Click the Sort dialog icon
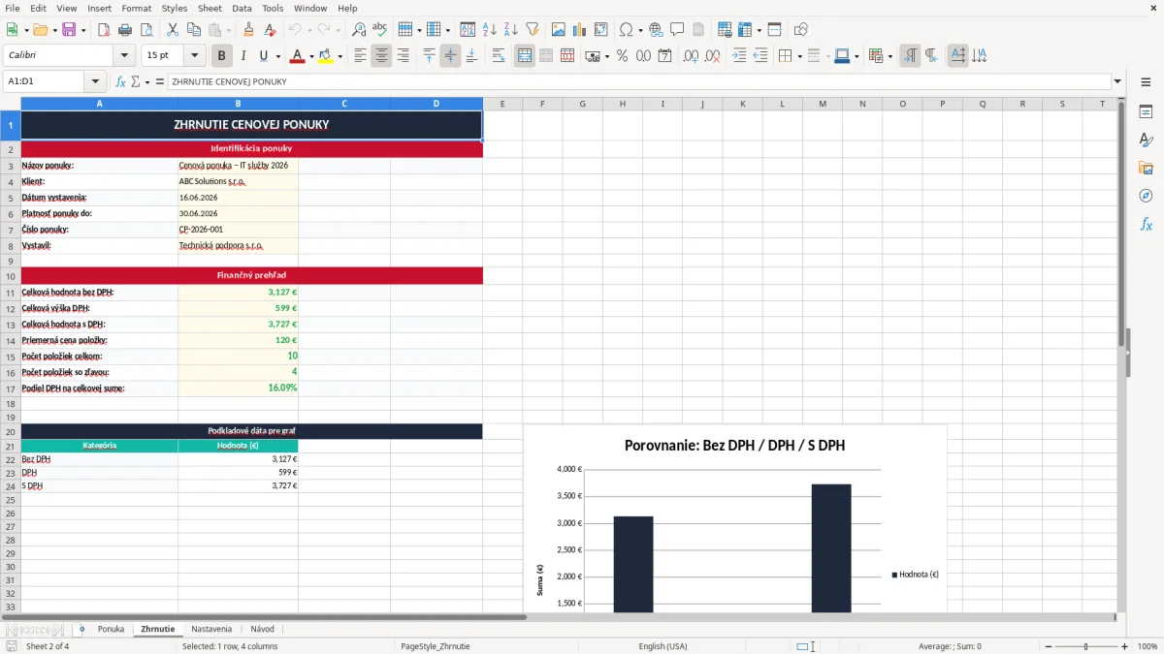1164x654 pixels. pos(468,30)
